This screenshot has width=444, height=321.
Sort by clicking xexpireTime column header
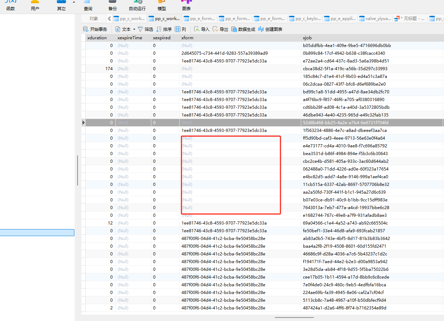point(130,38)
